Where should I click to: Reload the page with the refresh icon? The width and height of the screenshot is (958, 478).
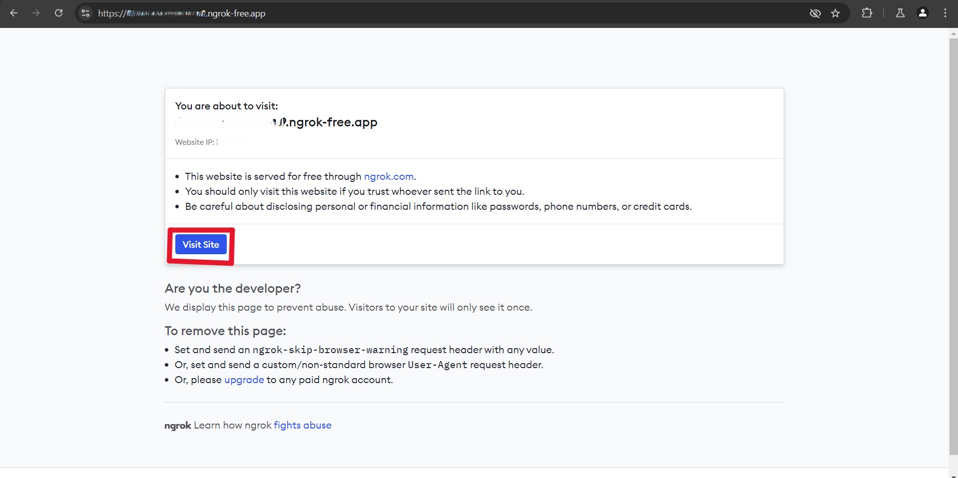[x=58, y=13]
